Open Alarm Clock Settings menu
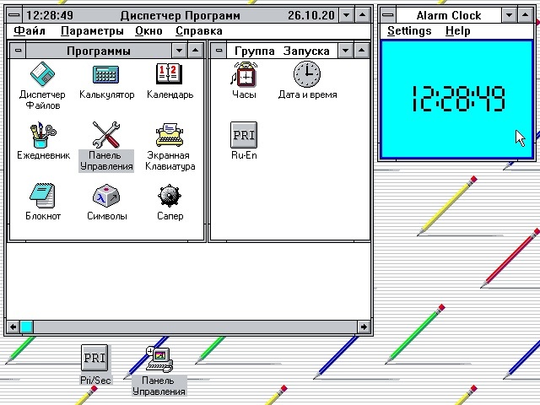 [409, 31]
